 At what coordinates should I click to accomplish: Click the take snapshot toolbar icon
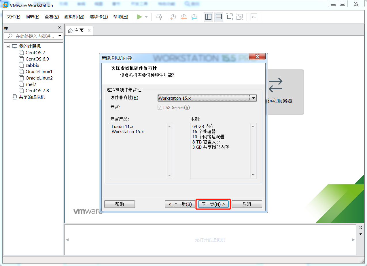pos(173,17)
